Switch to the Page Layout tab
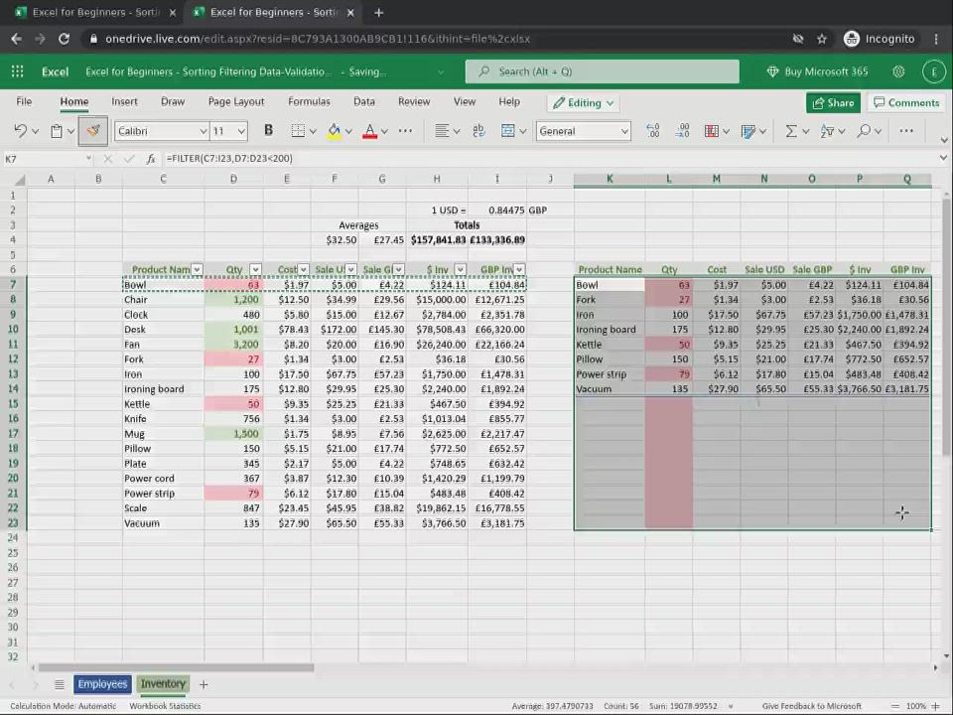Screen dimensions: 953x715 pos(236,101)
